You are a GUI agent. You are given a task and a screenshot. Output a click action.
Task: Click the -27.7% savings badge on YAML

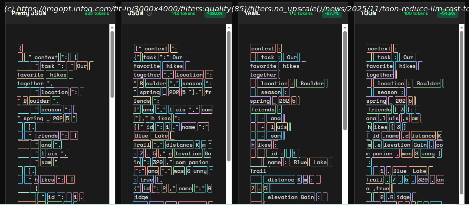(x=332, y=13)
